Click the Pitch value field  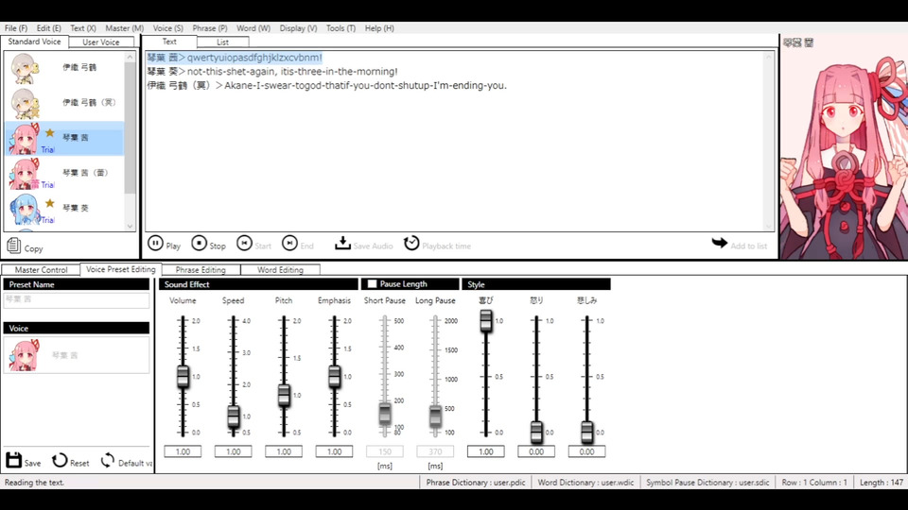284,451
